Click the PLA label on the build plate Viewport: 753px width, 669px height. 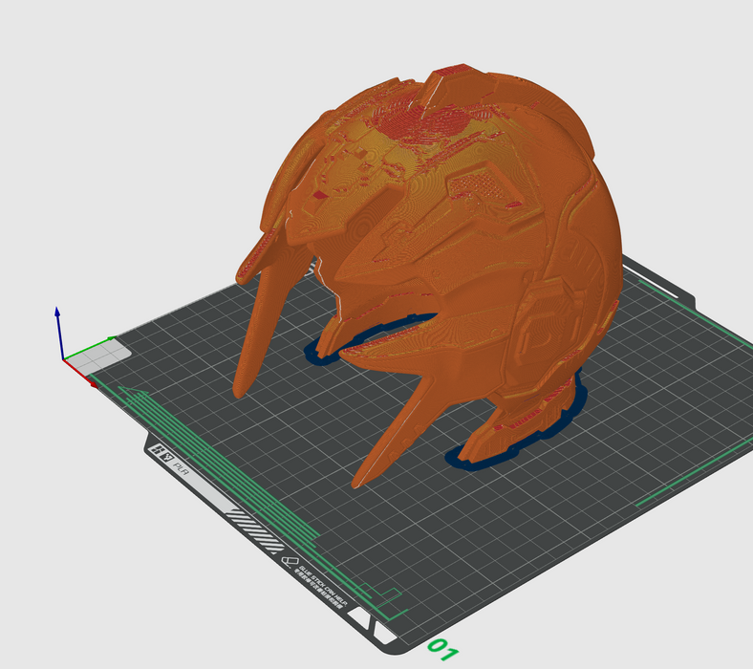click(x=181, y=470)
